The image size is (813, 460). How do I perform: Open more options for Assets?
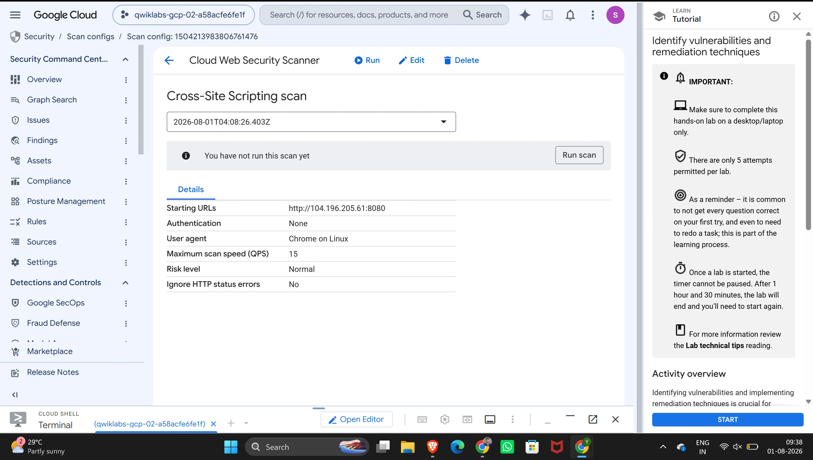point(126,161)
